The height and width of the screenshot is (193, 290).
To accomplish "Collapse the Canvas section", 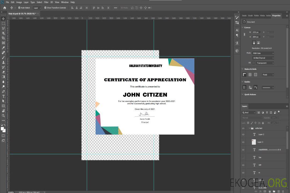I will [x=242, y=27].
